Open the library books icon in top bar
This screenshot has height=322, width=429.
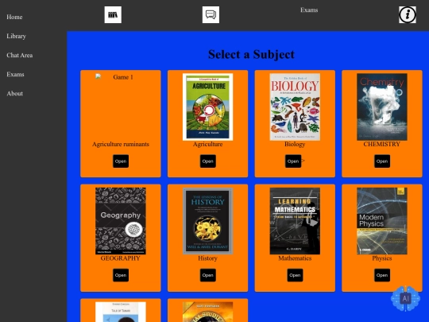tap(113, 15)
